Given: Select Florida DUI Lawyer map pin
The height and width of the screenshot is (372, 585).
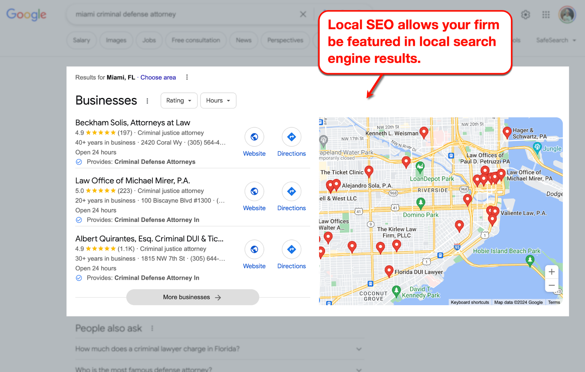Looking at the screenshot, I should click(x=389, y=271).
